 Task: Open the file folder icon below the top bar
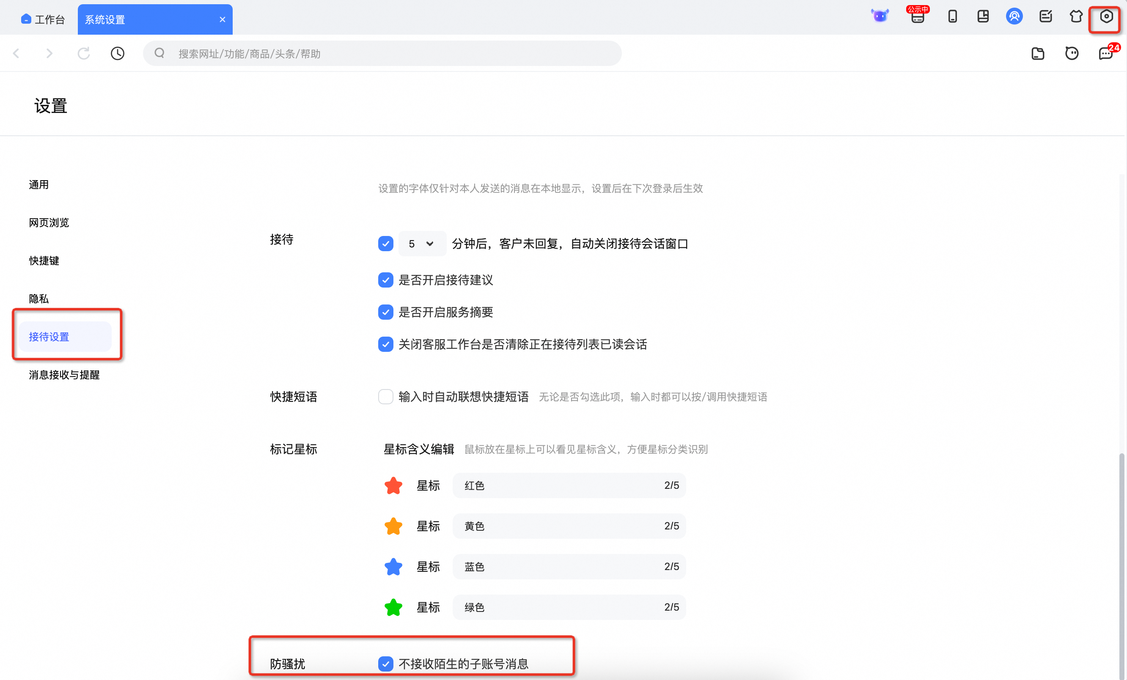pos(1038,54)
